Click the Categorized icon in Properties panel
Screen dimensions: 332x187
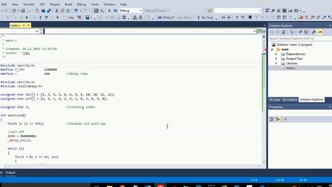(272, 119)
